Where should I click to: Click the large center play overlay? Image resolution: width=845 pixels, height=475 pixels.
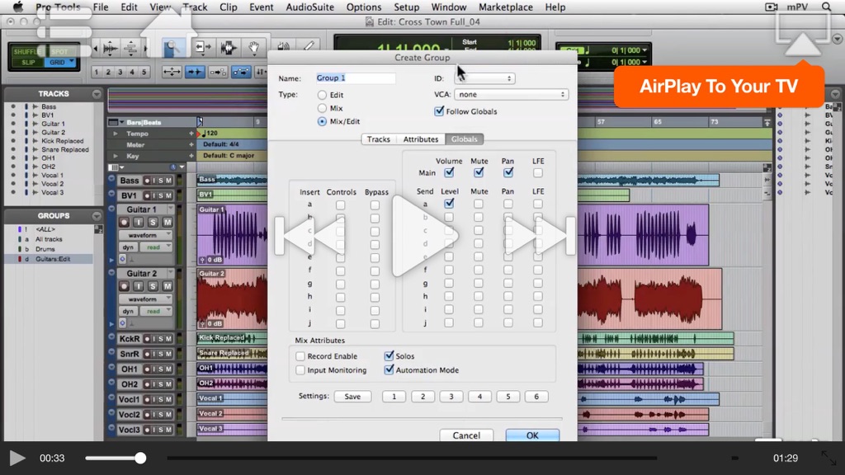pos(424,236)
